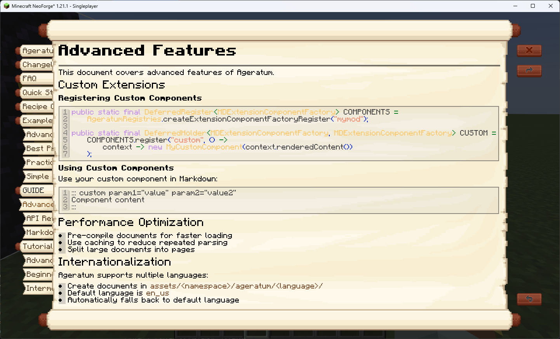Viewport: 560px width, 339px height.
Task: Click bullet 'Split large documents into pages'
Action: (x=131, y=250)
